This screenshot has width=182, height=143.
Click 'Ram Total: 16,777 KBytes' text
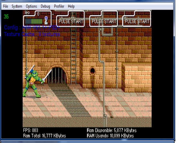45,136
